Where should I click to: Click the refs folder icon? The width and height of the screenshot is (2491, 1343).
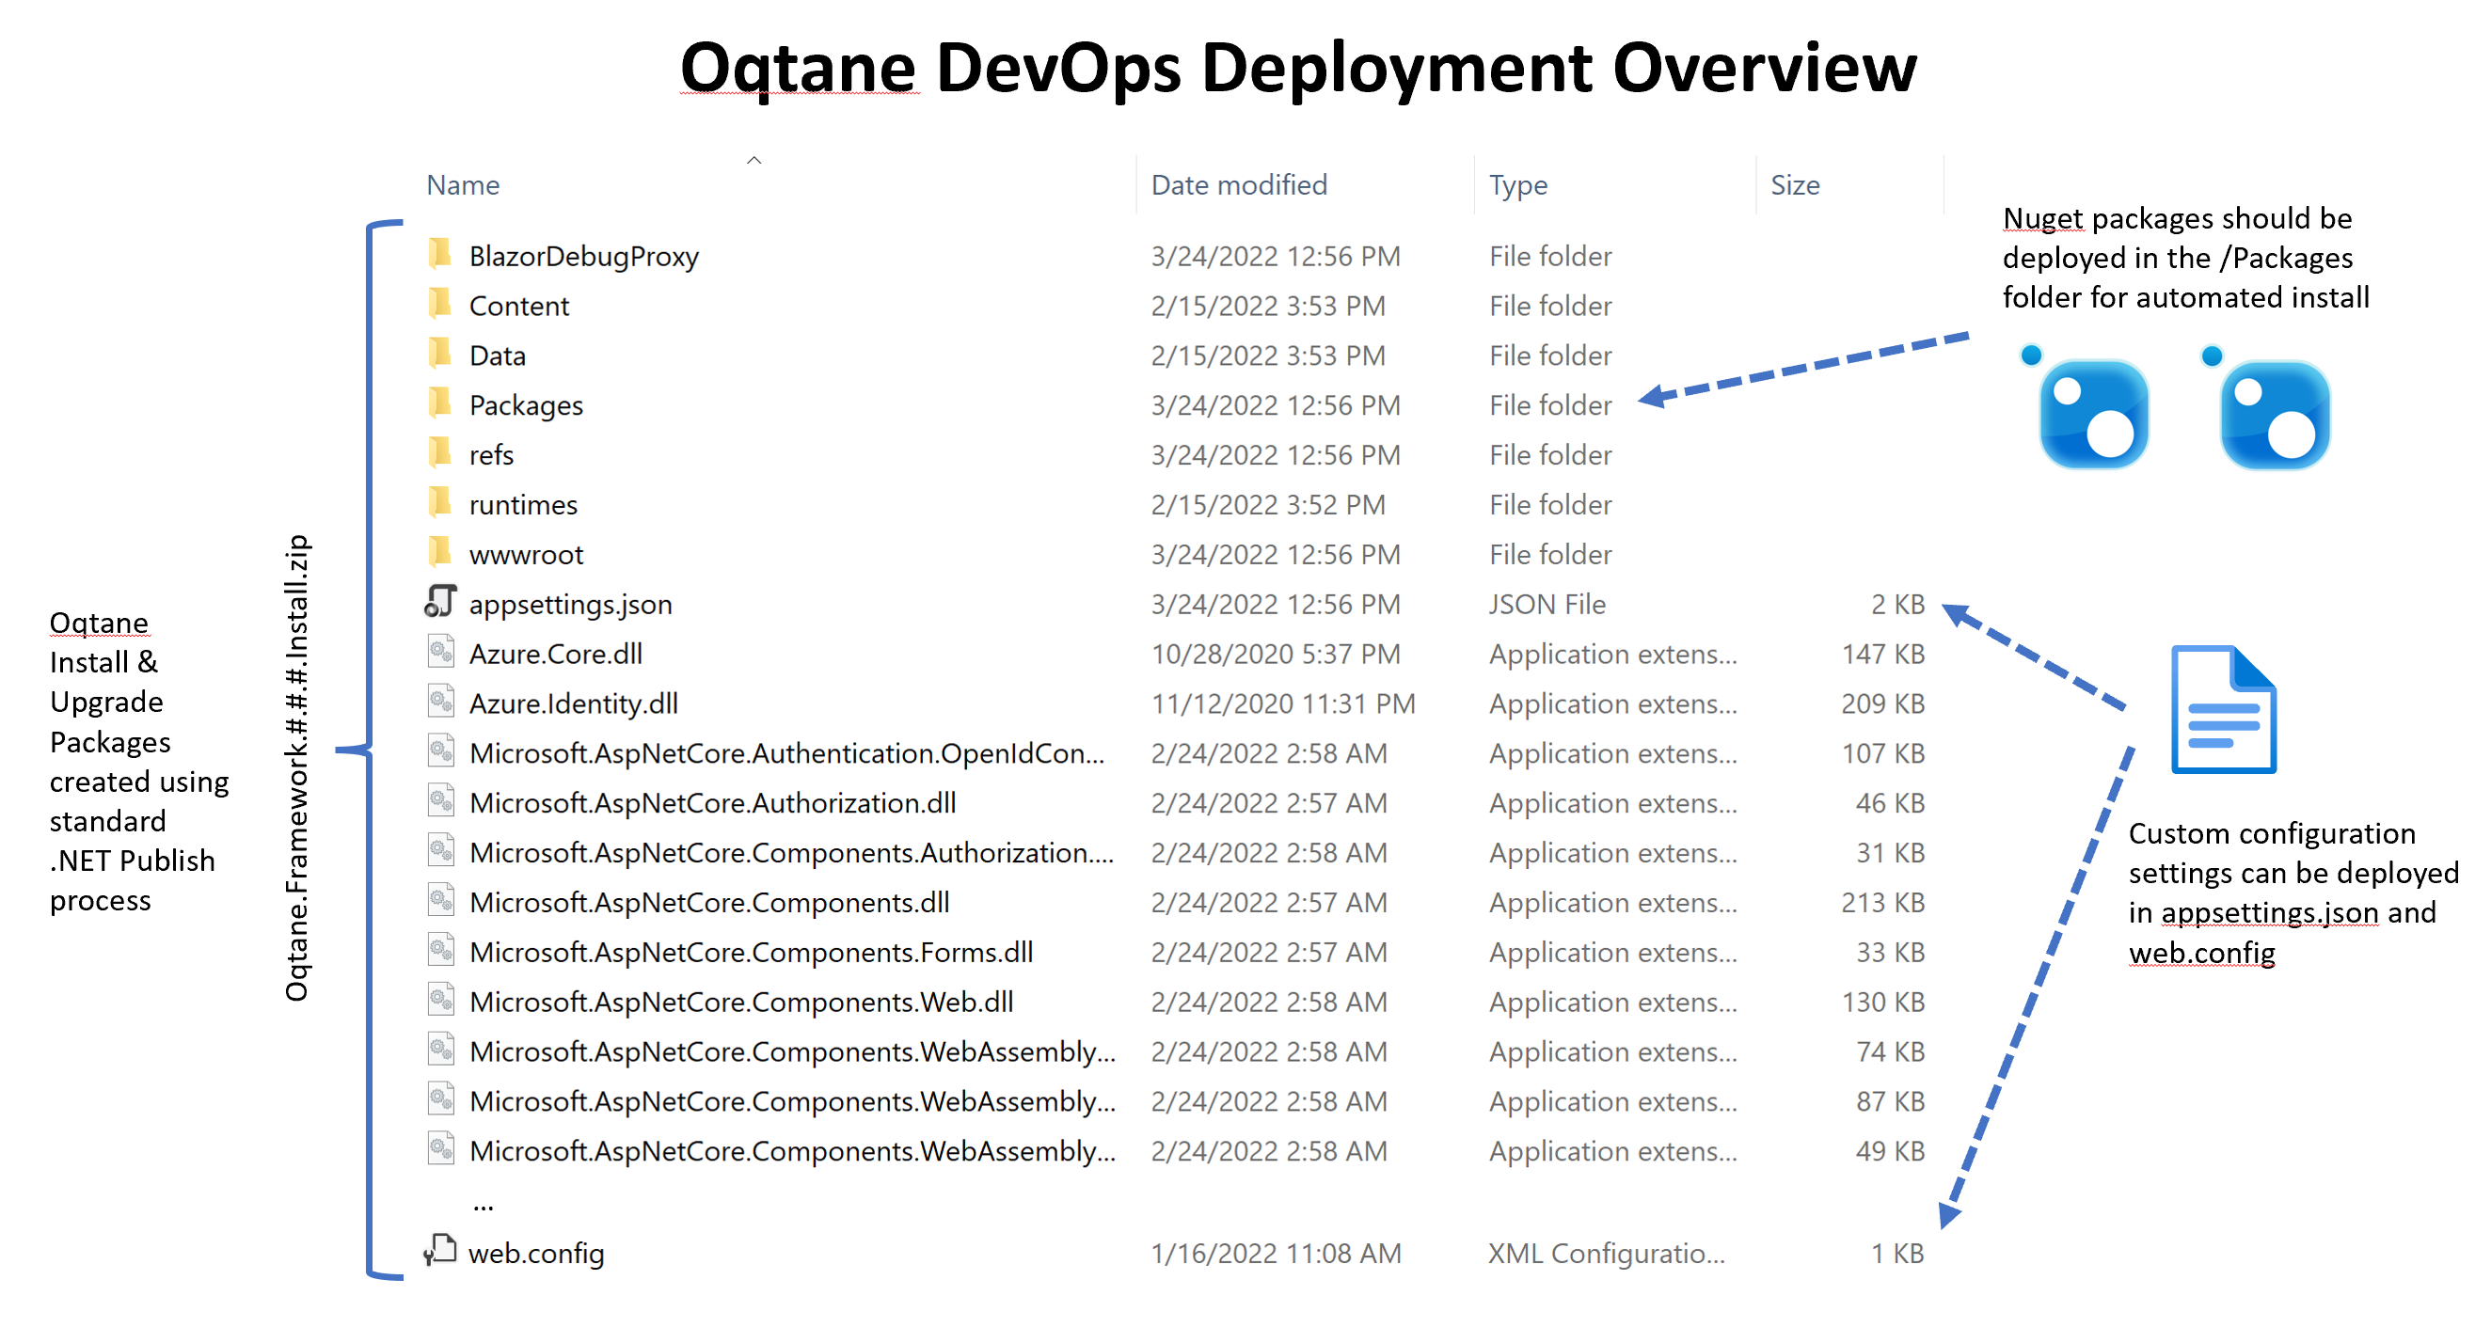[440, 453]
